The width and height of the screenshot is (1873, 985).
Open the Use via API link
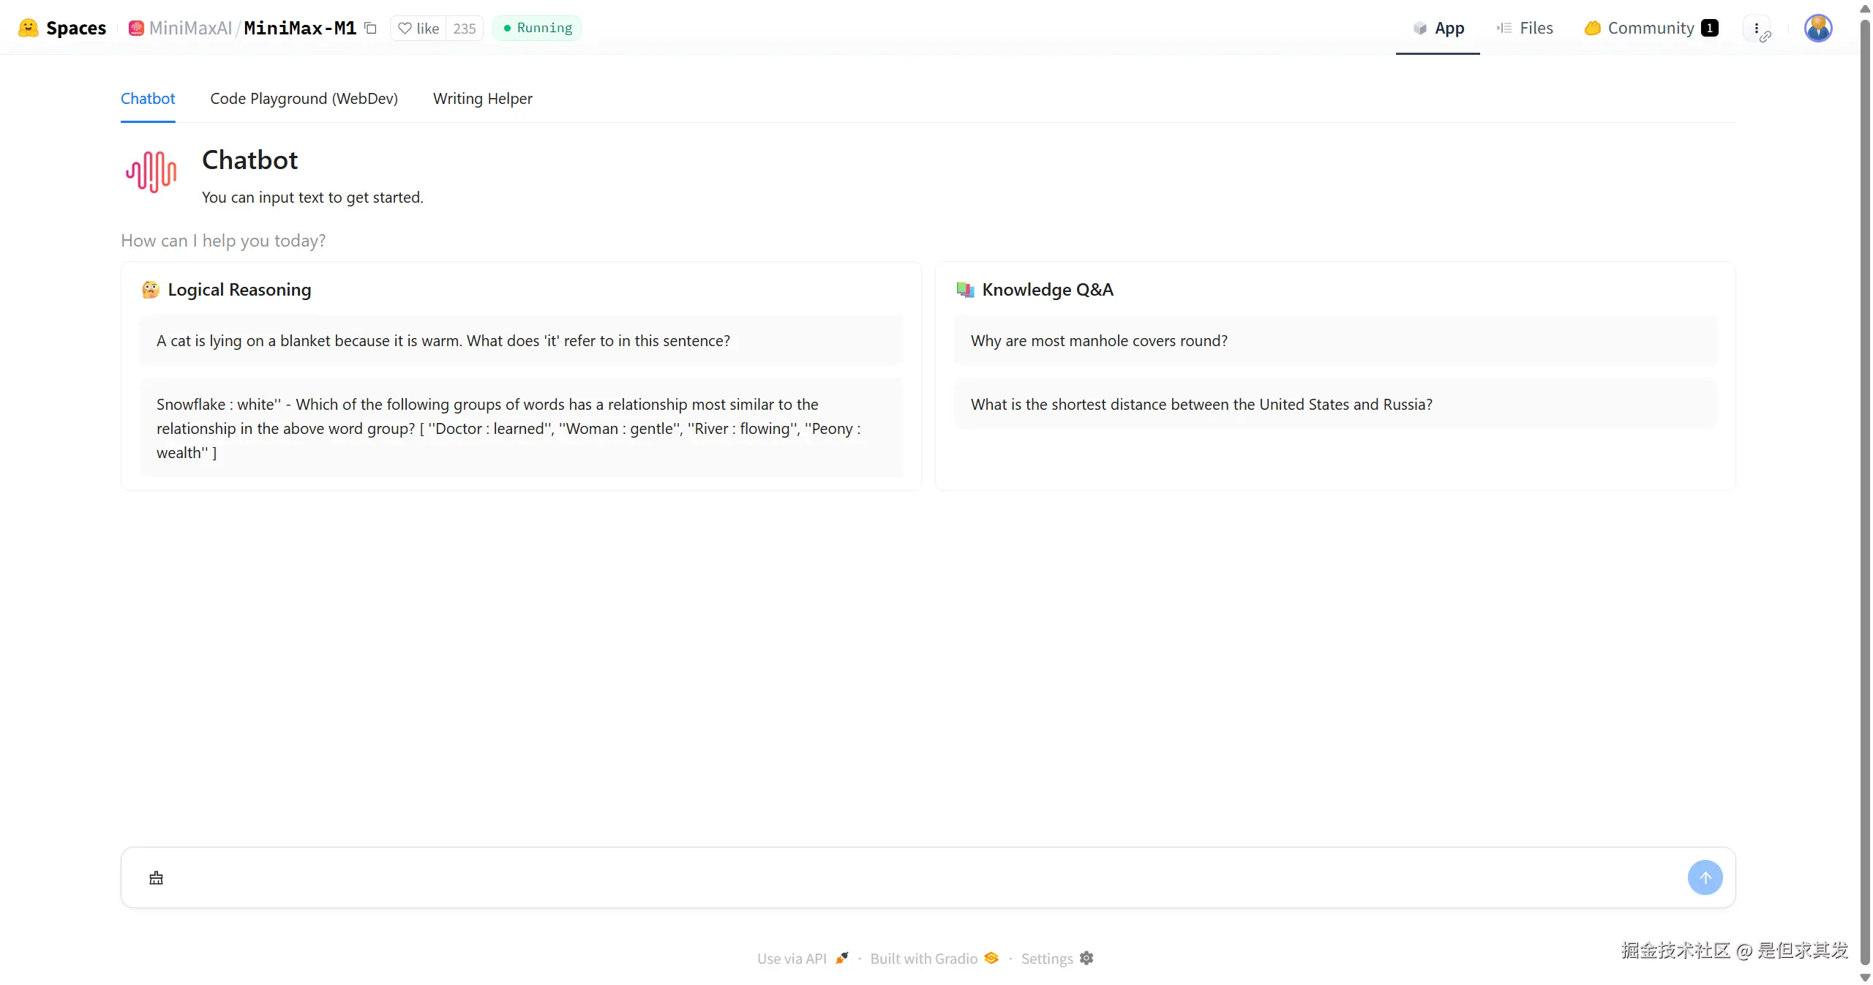(803, 958)
